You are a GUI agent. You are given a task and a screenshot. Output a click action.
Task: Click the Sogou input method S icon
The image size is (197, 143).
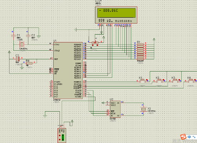(183, 137)
